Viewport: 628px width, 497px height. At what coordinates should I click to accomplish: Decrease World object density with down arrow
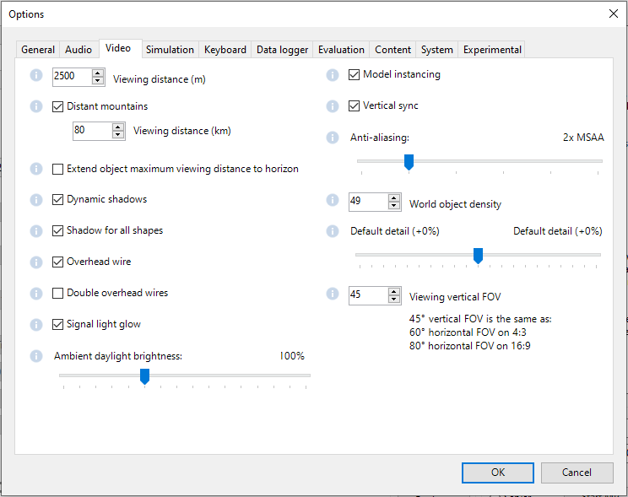(394, 206)
